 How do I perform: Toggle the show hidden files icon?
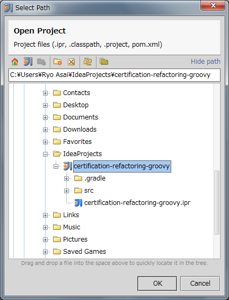pyautogui.click(x=104, y=62)
